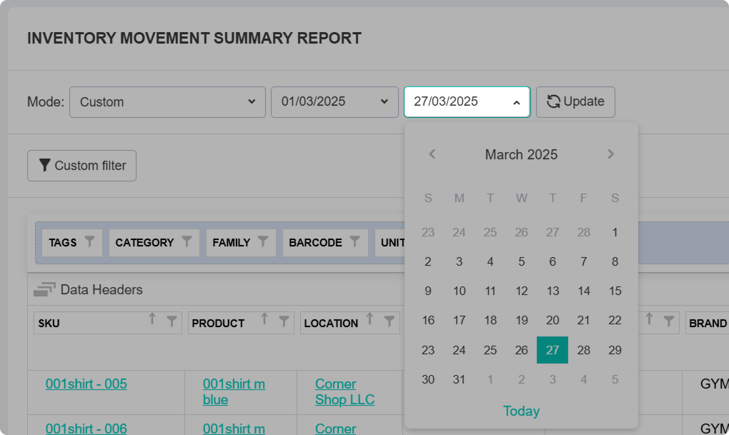The image size is (729, 435).
Task: Sort the LOCATION column with arrow icon
Action: tap(370, 320)
